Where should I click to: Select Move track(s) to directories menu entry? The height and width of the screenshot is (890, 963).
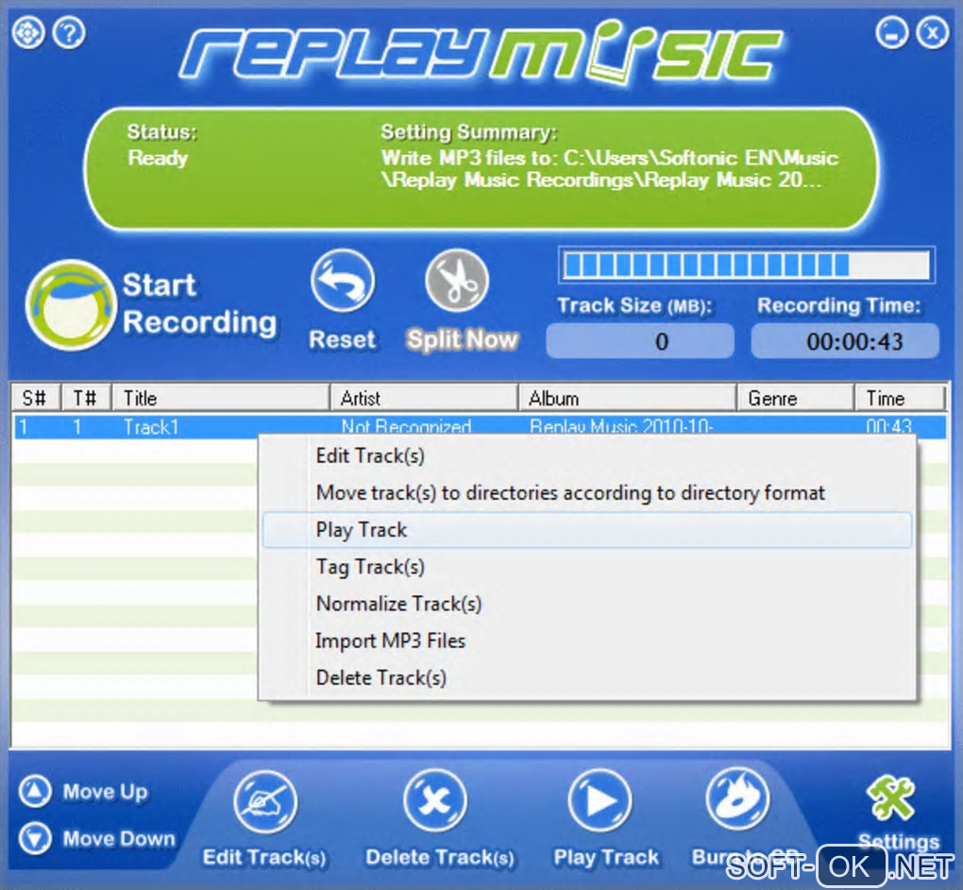[x=587, y=493]
